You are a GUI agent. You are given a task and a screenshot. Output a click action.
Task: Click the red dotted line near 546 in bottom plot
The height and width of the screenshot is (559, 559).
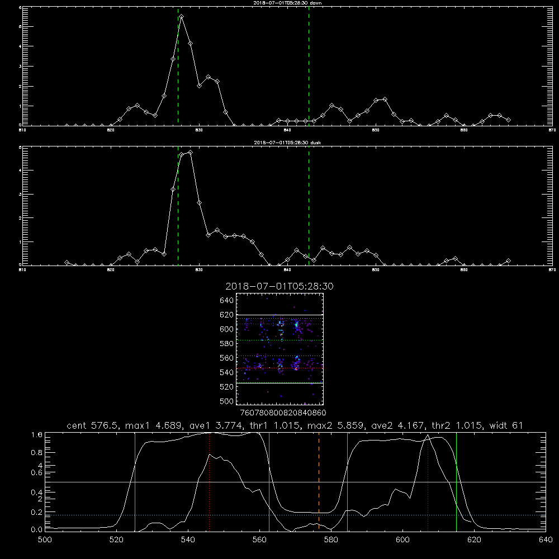click(x=209, y=481)
